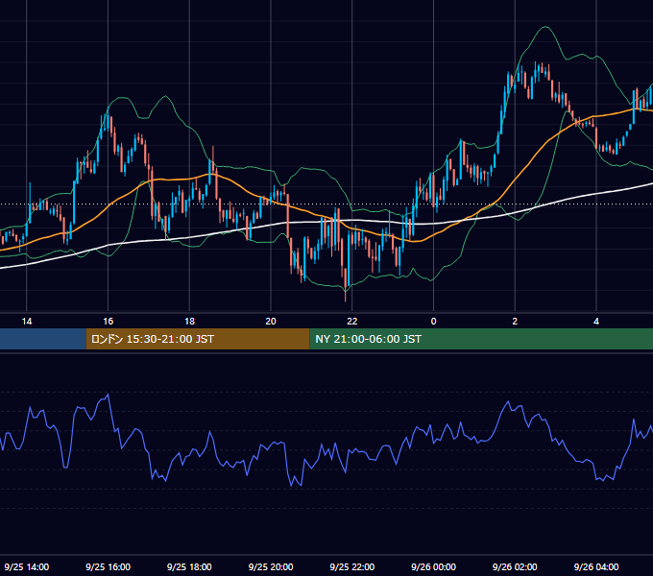The height and width of the screenshot is (576, 653).
Task: Click the blue session bar before ロンドン
Action: (43, 339)
